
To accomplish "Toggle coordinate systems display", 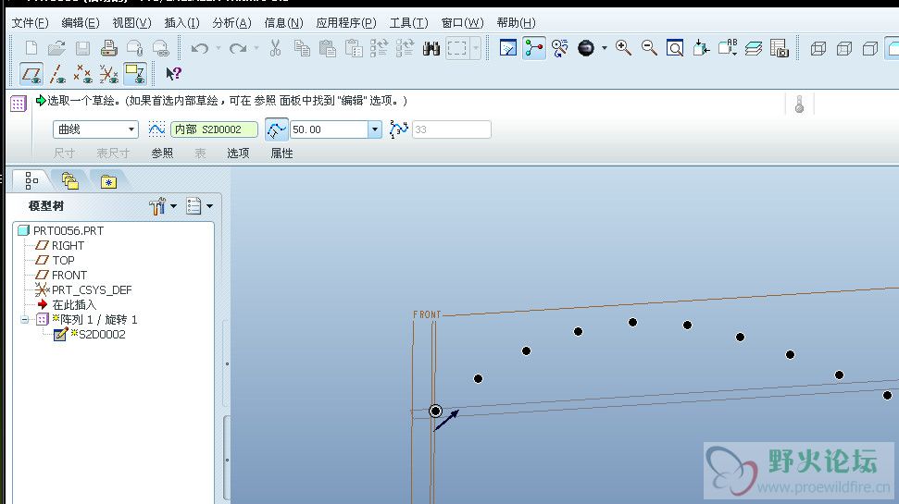I will [x=109, y=74].
